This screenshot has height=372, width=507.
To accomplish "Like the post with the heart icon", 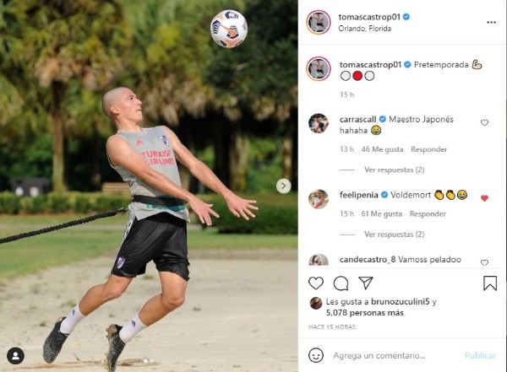I will tap(316, 283).
